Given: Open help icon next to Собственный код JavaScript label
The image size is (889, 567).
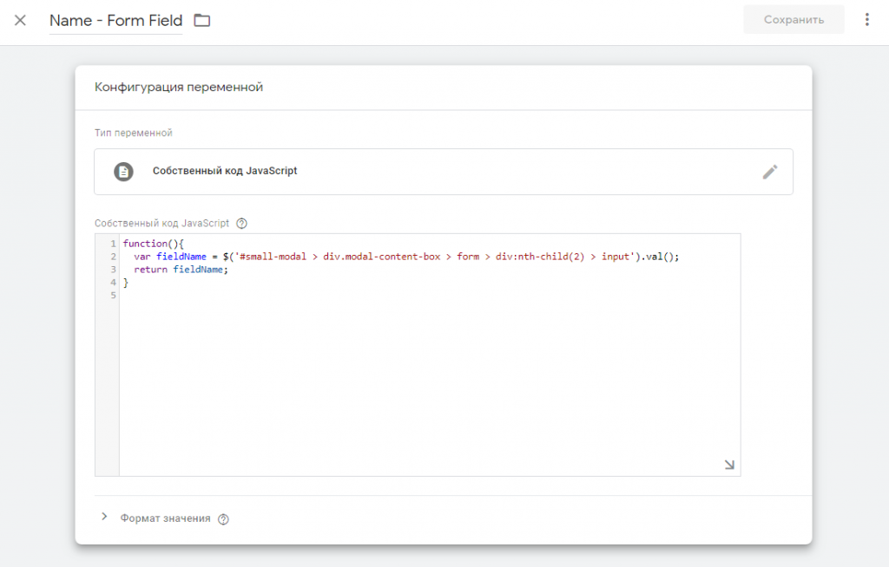Looking at the screenshot, I should pyautogui.click(x=242, y=223).
